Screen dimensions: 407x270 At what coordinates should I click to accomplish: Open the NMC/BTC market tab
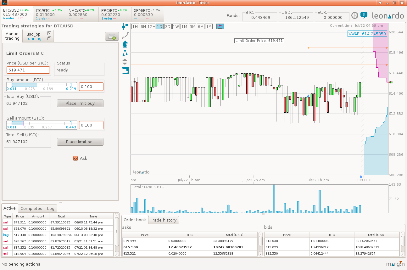82,14
